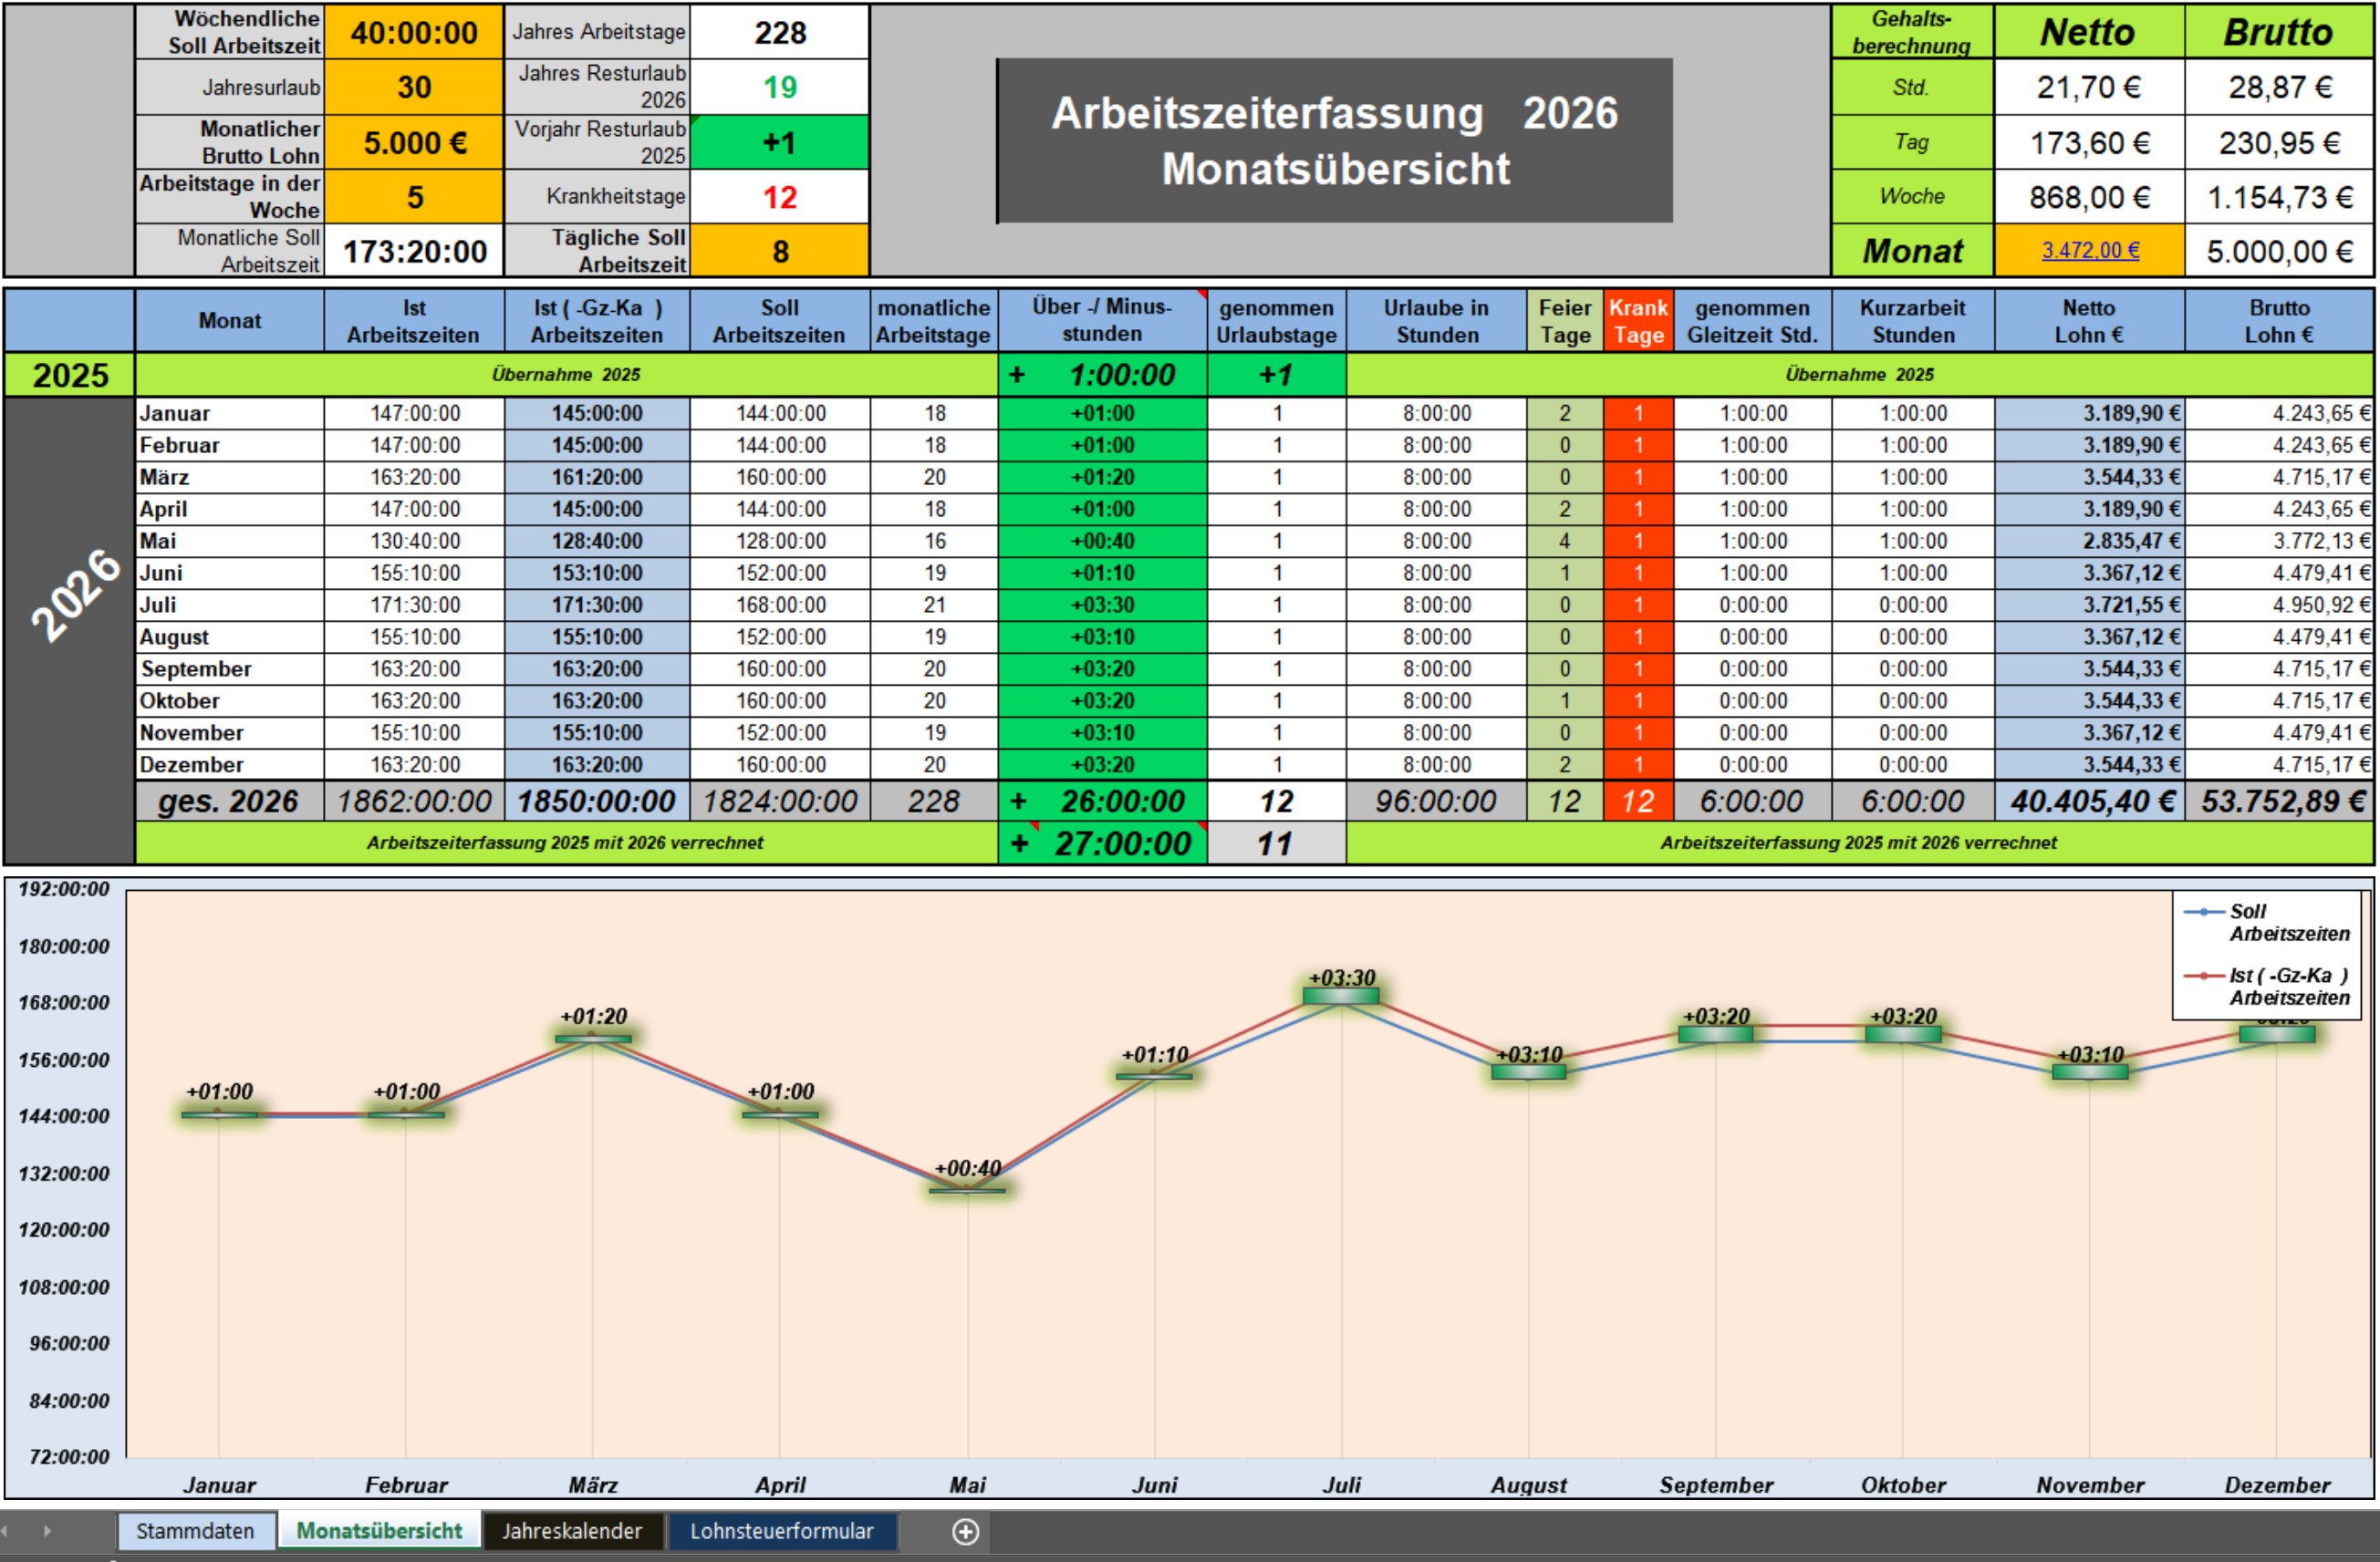Select the 5.000 € monthly Brutto Lohn cell
2380x1562 pixels.
point(414,142)
